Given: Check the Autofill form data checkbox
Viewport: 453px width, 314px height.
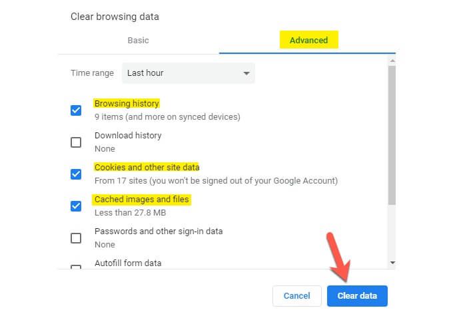Looking at the screenshot, I should click(x=76, y=267).
